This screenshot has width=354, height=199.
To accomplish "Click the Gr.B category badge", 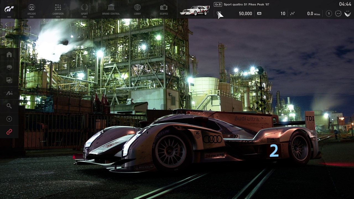I will click(218, 4).
